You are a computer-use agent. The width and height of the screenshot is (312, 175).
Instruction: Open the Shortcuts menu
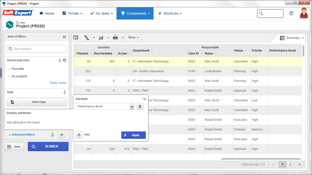pyautogui.click(x=170, y=14)
